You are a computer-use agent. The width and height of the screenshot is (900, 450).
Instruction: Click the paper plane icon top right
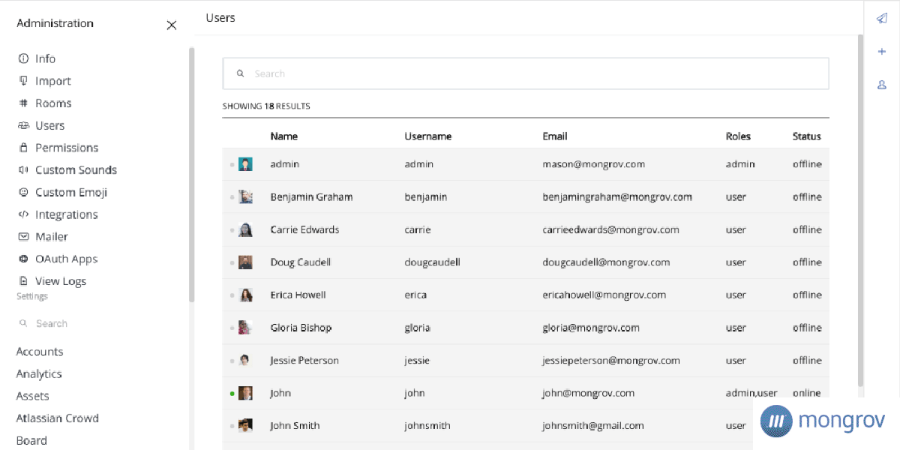[882, 18]
